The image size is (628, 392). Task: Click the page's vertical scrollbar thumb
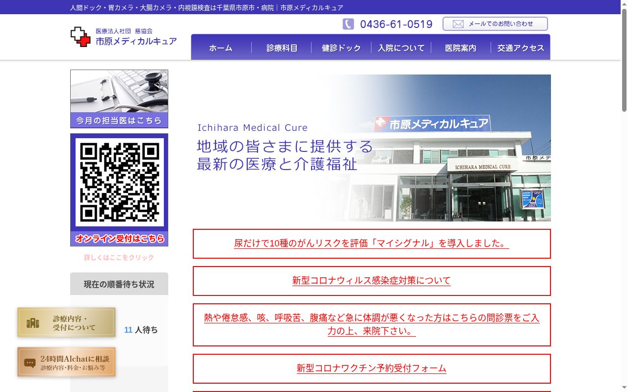click(624, 61)
